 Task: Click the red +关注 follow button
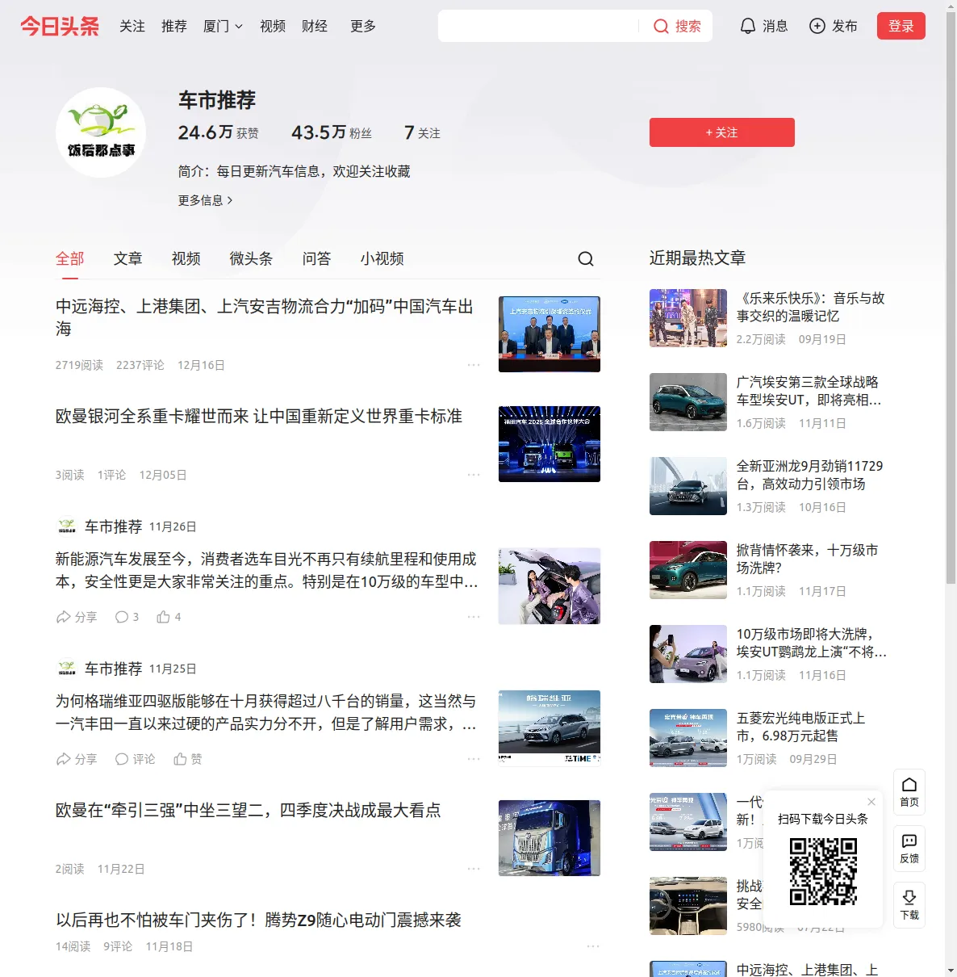click(722, 132)
